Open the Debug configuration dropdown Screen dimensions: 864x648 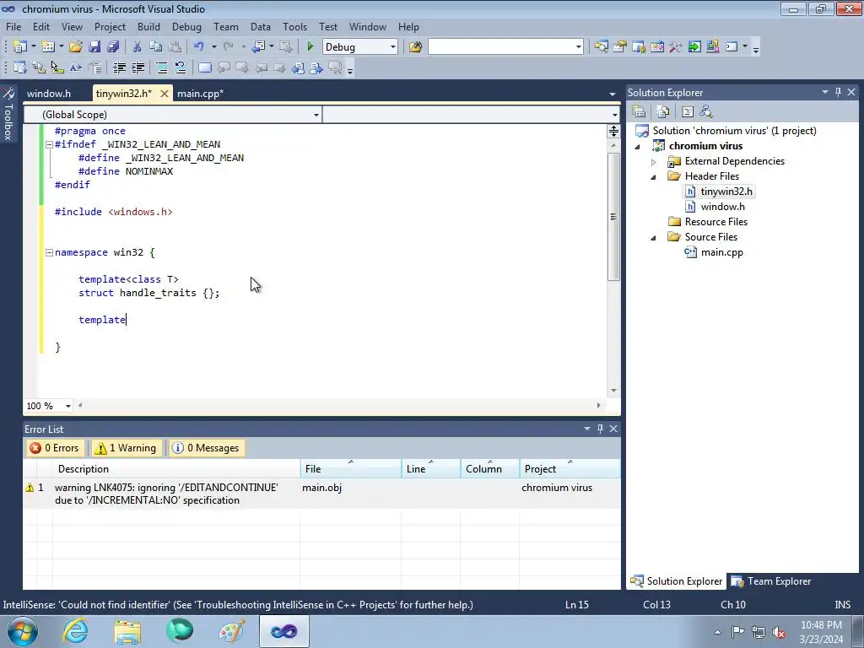click(393, 47)
